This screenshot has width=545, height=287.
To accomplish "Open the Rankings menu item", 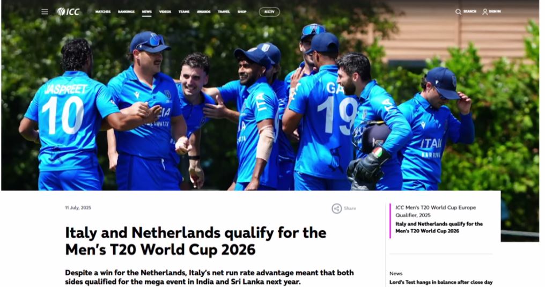I will coord(126,12).
